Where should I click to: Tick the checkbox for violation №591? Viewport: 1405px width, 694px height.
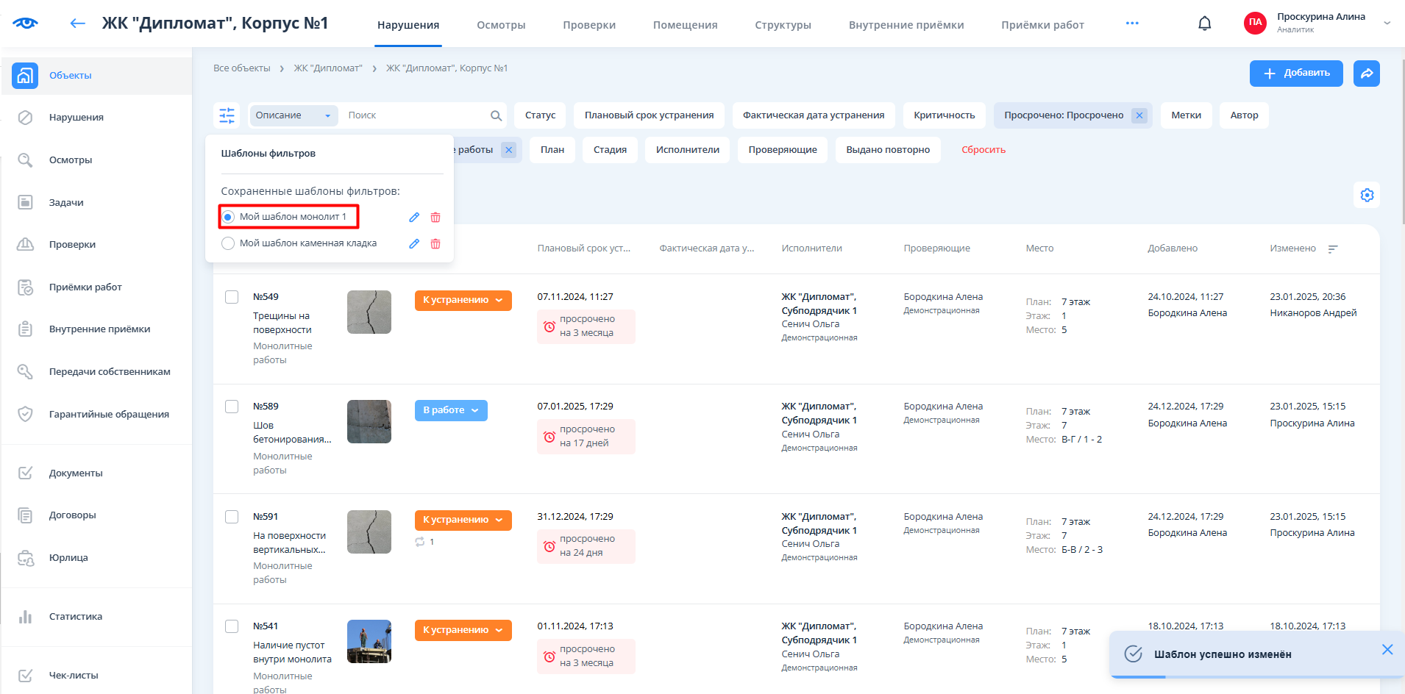pos(232,517)
